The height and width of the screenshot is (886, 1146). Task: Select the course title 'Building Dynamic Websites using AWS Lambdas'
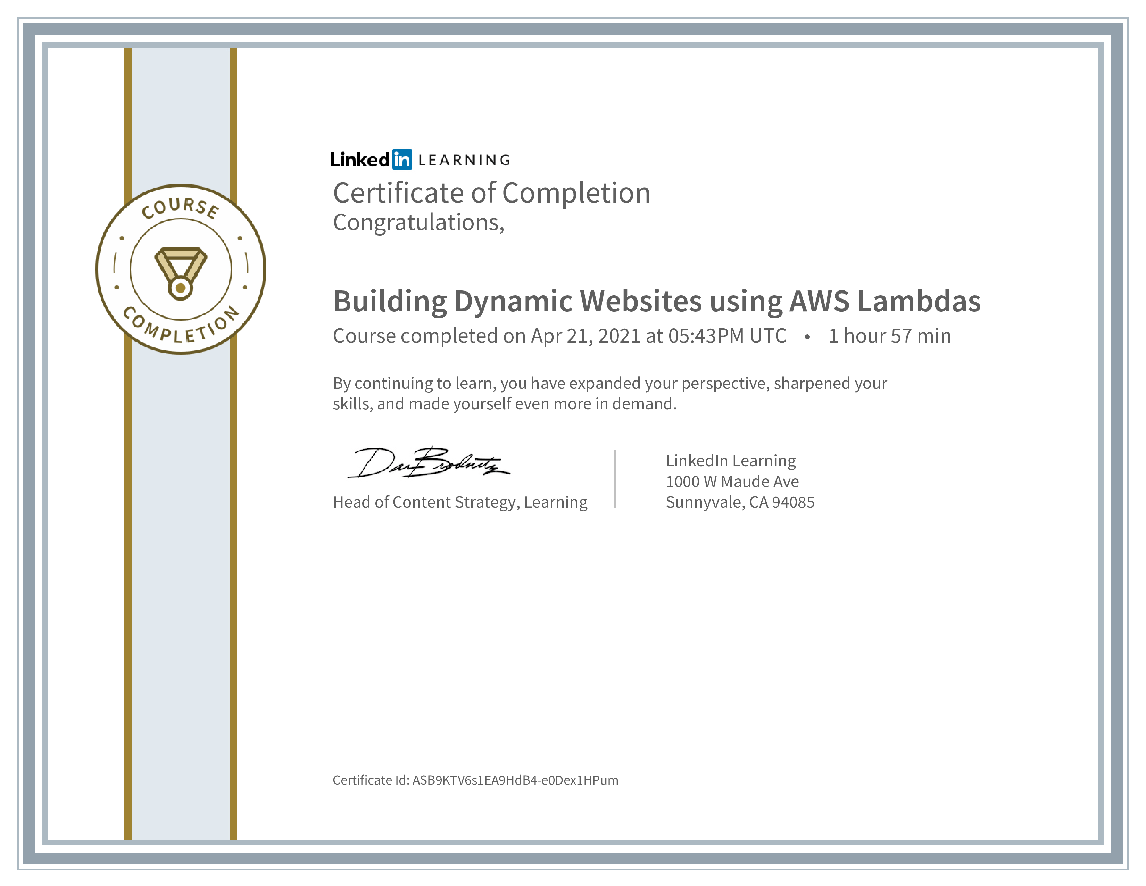pyautogui.click(x=657, y=301)
